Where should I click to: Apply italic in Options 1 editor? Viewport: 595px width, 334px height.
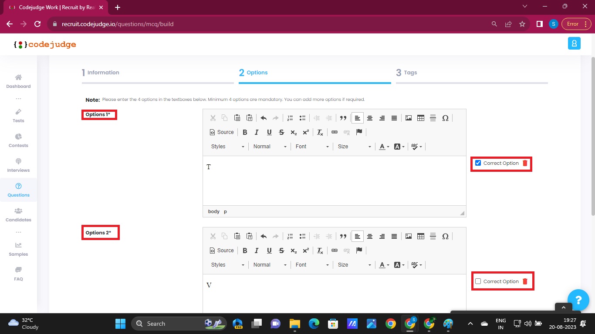tap(257, 132)
